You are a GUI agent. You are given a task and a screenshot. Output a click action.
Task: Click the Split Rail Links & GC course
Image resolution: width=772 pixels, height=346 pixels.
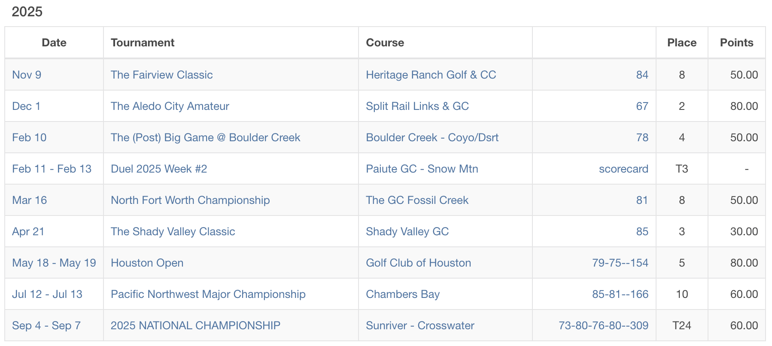pos(417,106)
